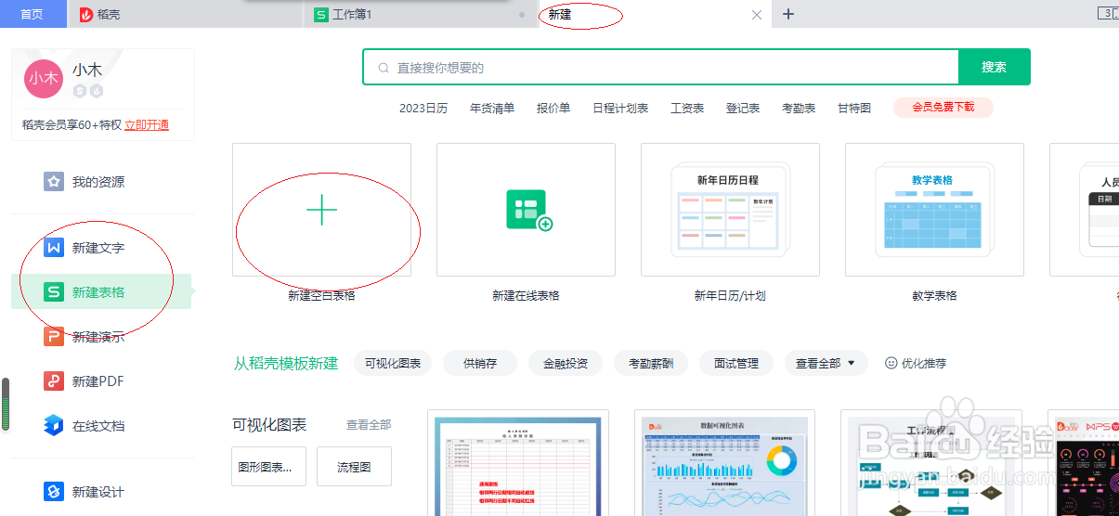The width and height of the screenshot is (1119, 516).
Task: Click the smiley 优化推荐 icon
Action: [891, 363]
